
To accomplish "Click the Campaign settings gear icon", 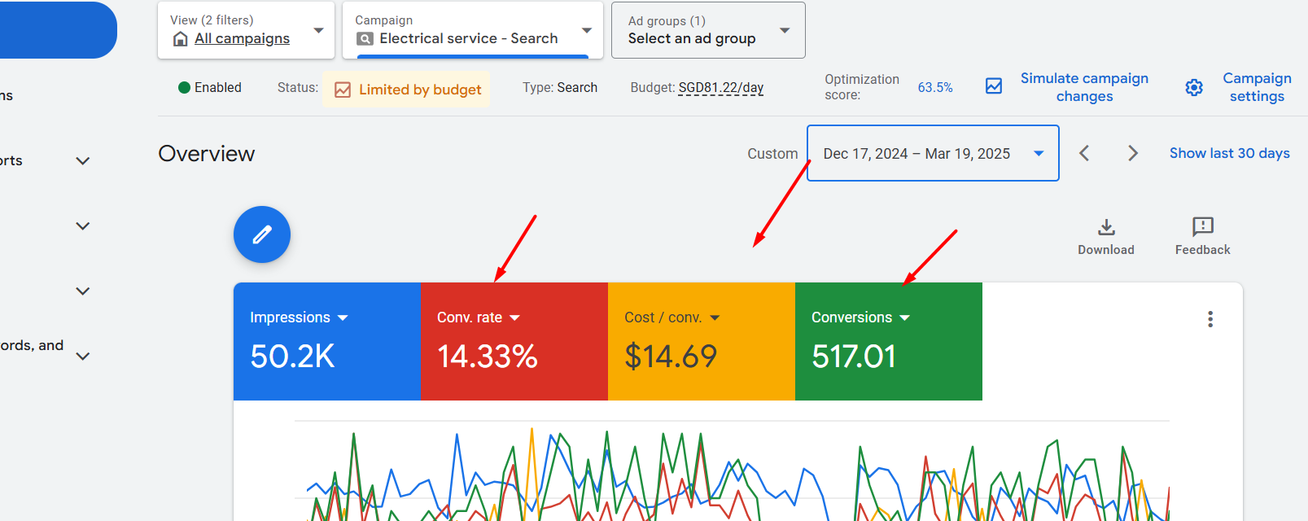I will (x=1194, y=88).
